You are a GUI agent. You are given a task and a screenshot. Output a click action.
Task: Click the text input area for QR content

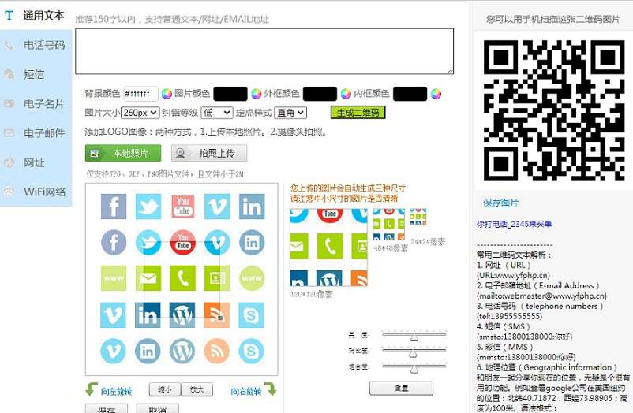click(264, 51)
